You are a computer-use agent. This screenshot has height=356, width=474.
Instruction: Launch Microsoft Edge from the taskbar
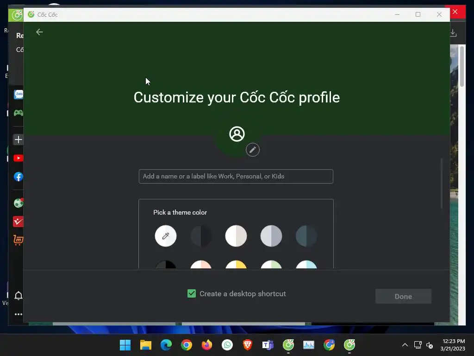166,345
